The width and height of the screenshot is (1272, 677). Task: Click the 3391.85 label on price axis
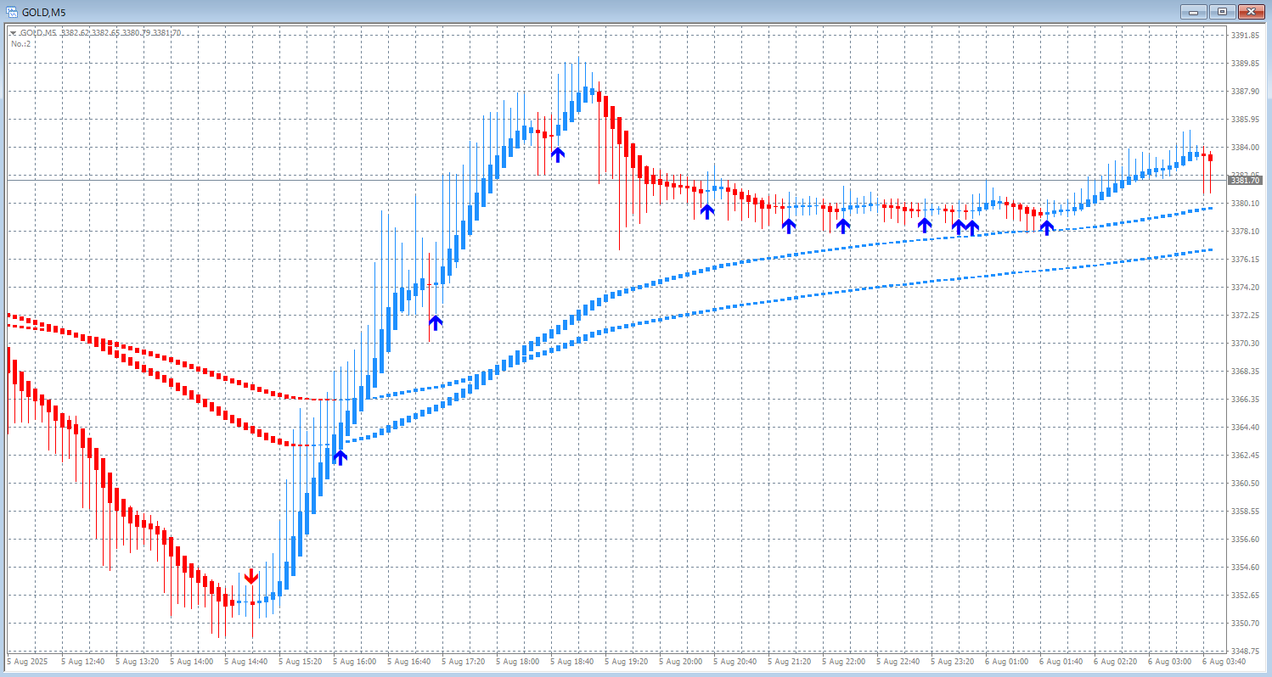(x=1246, y=36)
